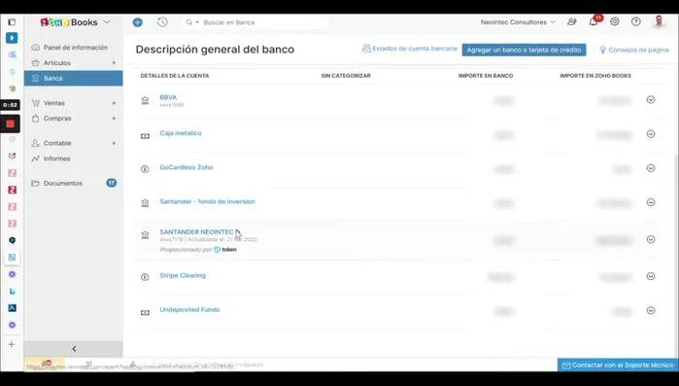This screenshot has width=679, height=386.
Task: Click the Bing b icon in left strip
Action: (x=12, y=291)
